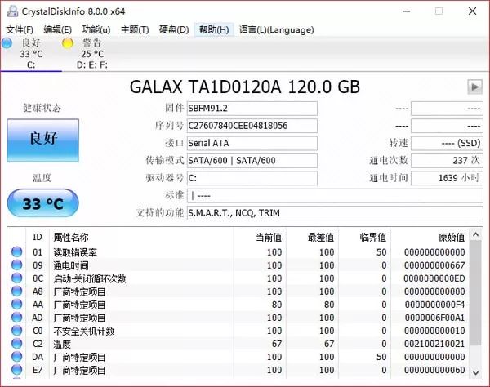The image size is (490, 387).
Task: Select the C: drive tab with 良好 status
Action: point(31,53)
